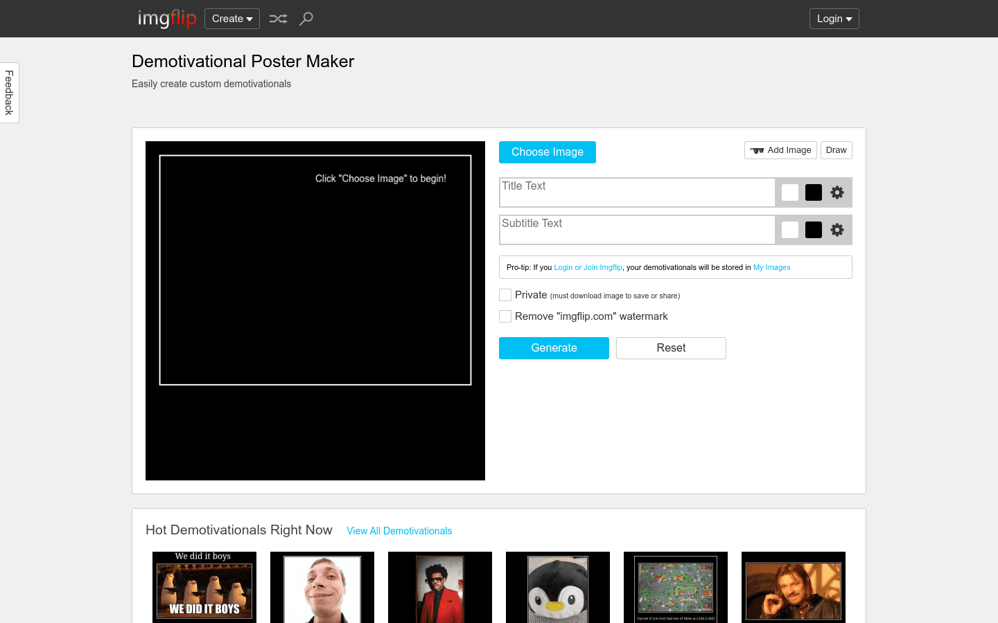Expand the Login dropdown

(834, 19)
